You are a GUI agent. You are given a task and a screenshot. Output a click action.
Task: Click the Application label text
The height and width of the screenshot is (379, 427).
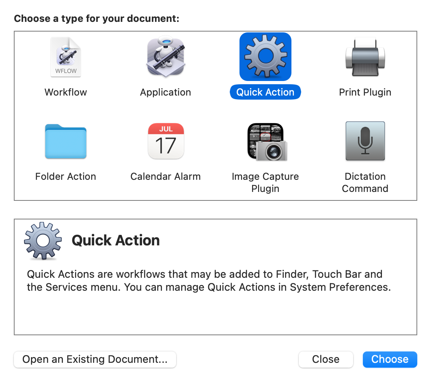[165, 92]
